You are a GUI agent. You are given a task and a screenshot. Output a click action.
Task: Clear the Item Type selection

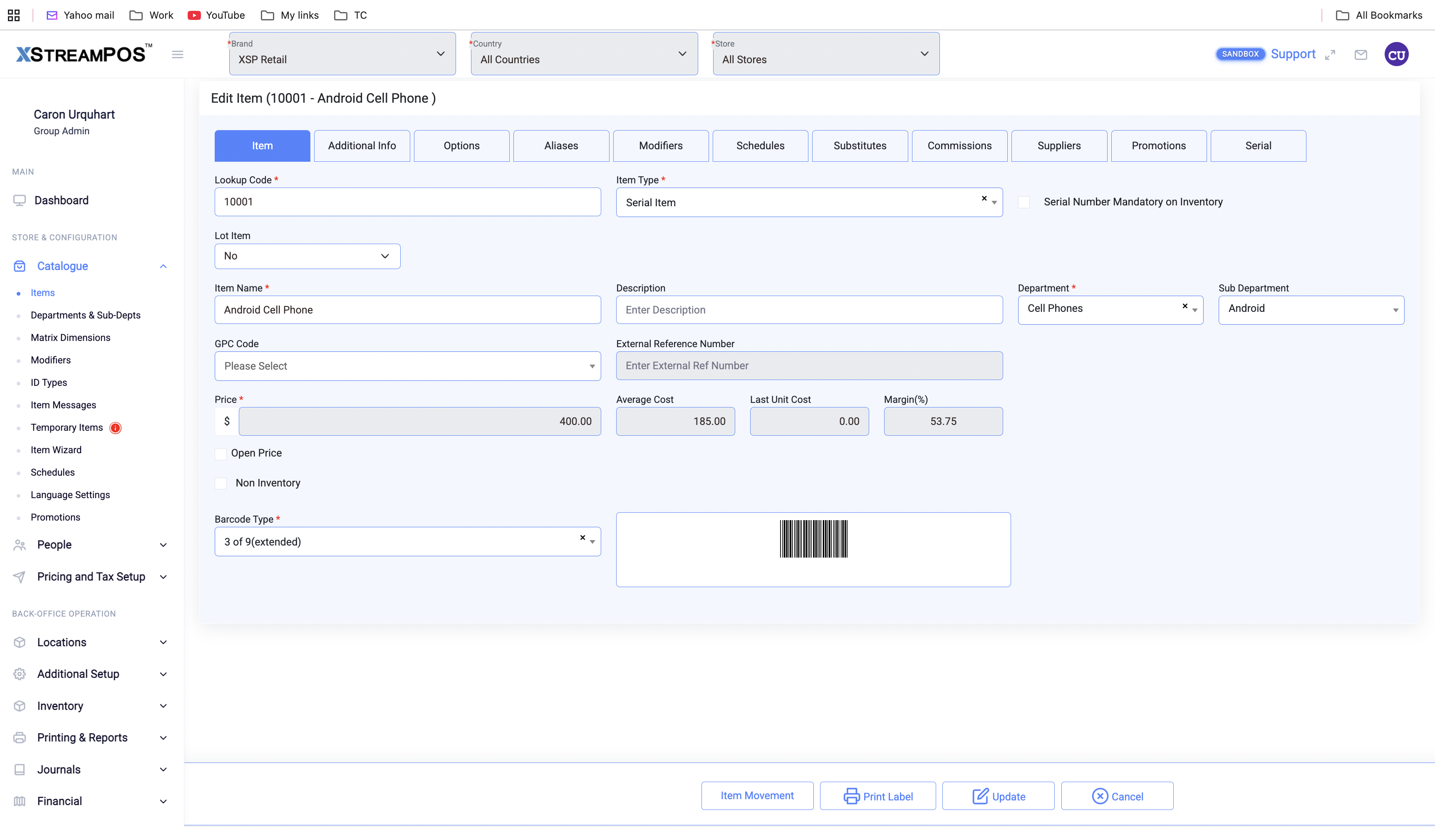point(984,198)
